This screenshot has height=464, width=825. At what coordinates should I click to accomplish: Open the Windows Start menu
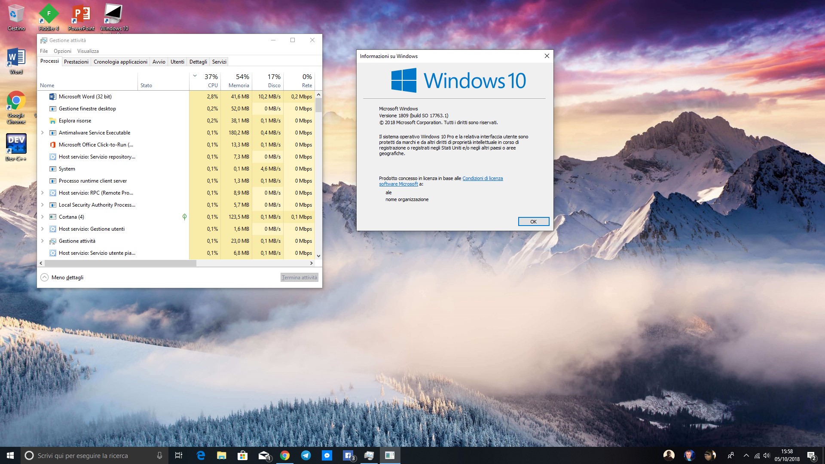point(10,455)
